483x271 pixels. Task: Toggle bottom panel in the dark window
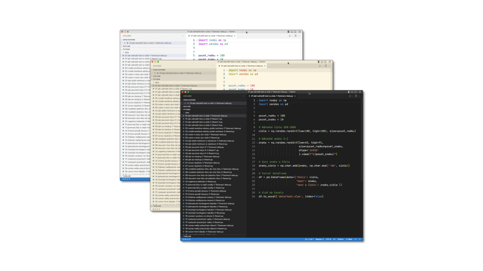pos(352,92)
